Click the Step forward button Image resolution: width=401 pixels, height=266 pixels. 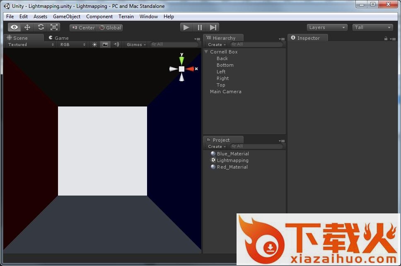tap(213, 27)
